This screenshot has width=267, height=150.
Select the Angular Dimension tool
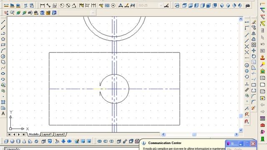click(x=74, y=5)
